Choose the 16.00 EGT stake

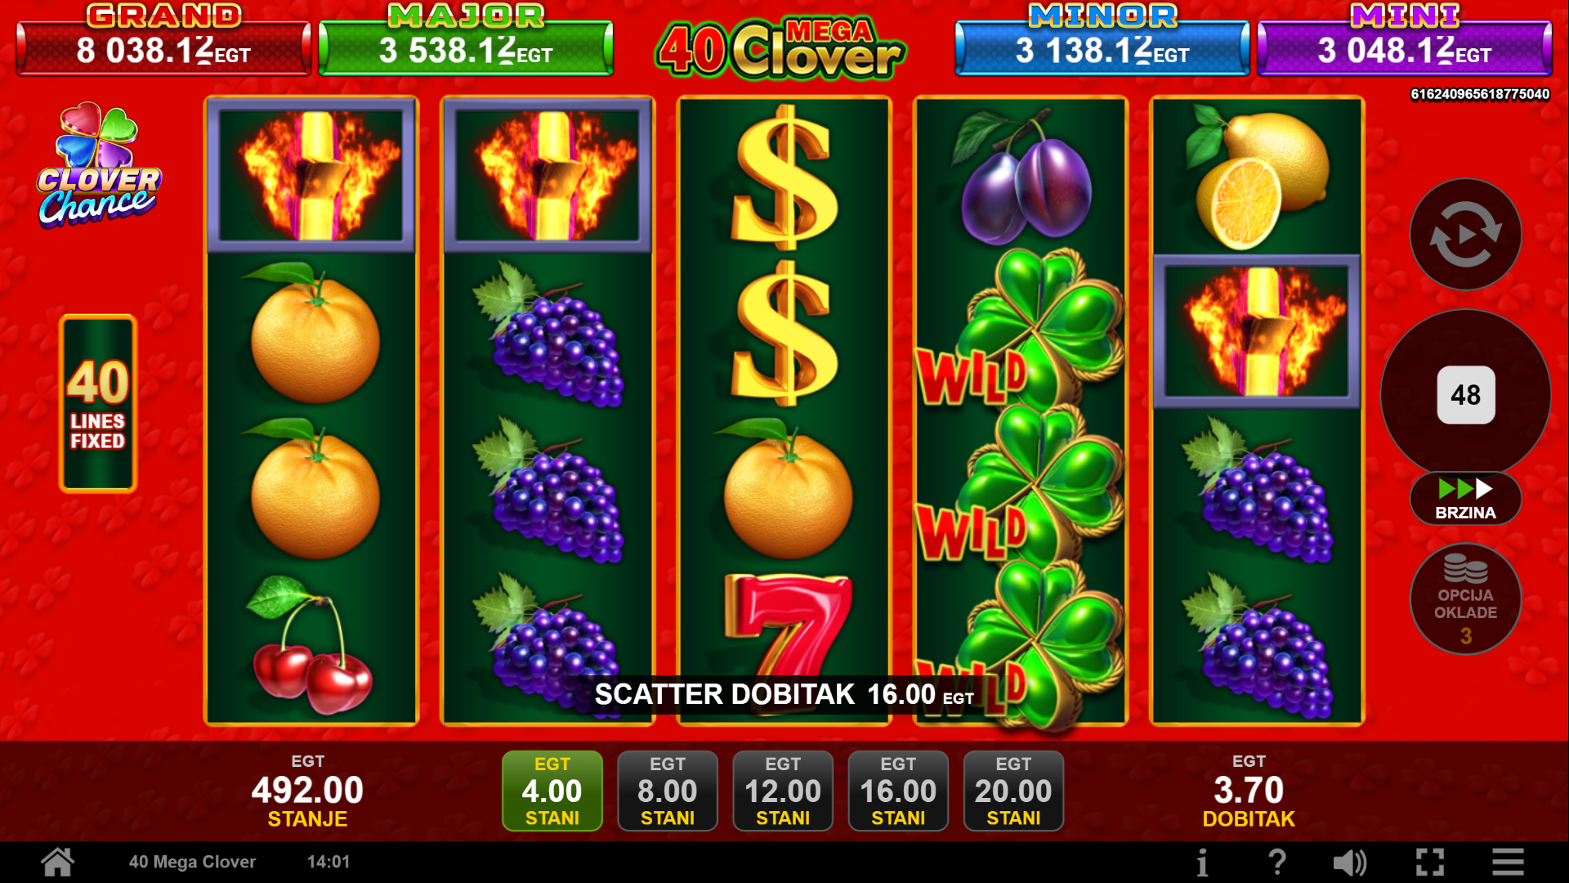coord(898,791)
